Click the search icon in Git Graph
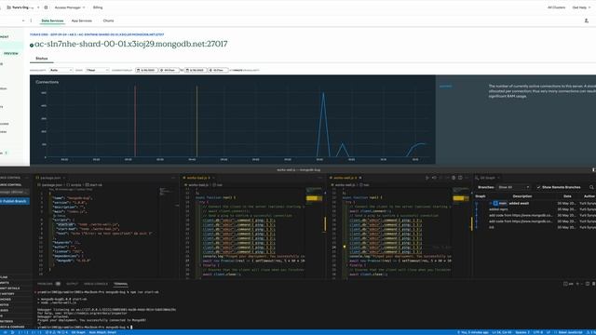 click(x=591, y=187)
